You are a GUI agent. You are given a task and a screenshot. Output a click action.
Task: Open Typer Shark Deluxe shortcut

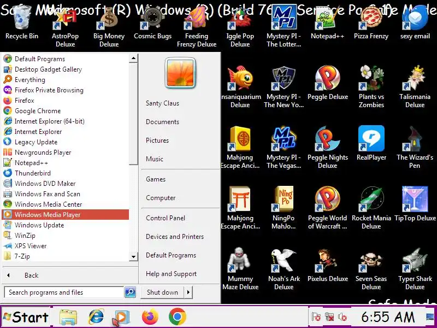click(x=415, y=268)
